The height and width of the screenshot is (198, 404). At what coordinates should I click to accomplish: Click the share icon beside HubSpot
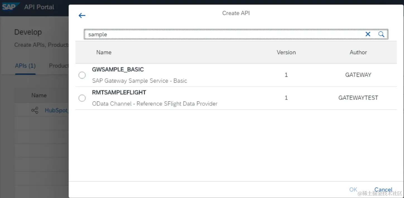pos(35,110)
